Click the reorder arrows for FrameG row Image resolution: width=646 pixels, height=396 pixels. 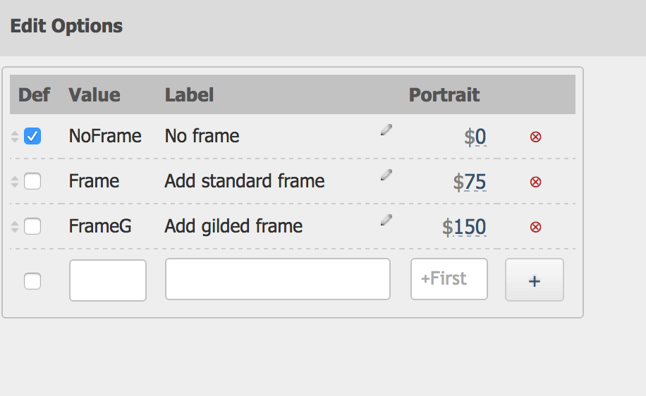[15, 227]
